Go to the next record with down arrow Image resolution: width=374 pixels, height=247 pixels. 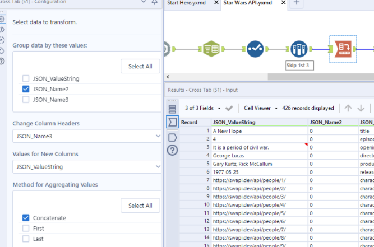pos(361,108)
